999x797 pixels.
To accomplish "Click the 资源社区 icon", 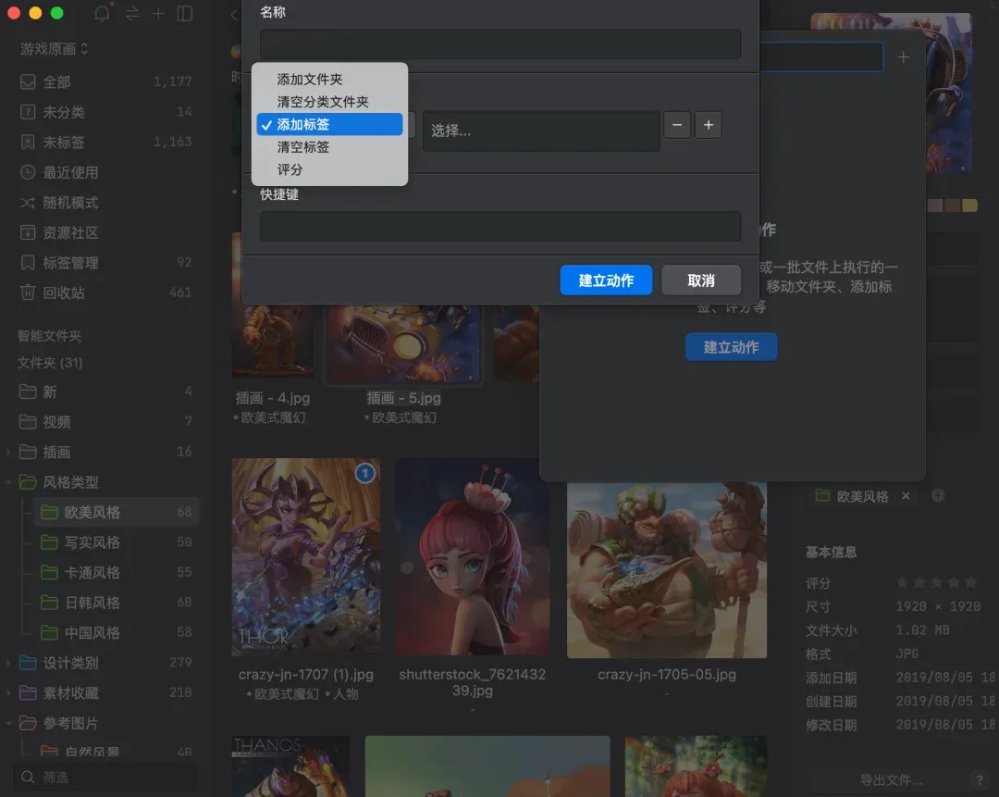I will coord(28,232).
